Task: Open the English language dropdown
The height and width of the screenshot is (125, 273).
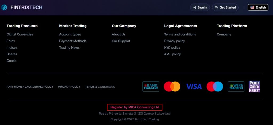Action: (x=258, y=7)
